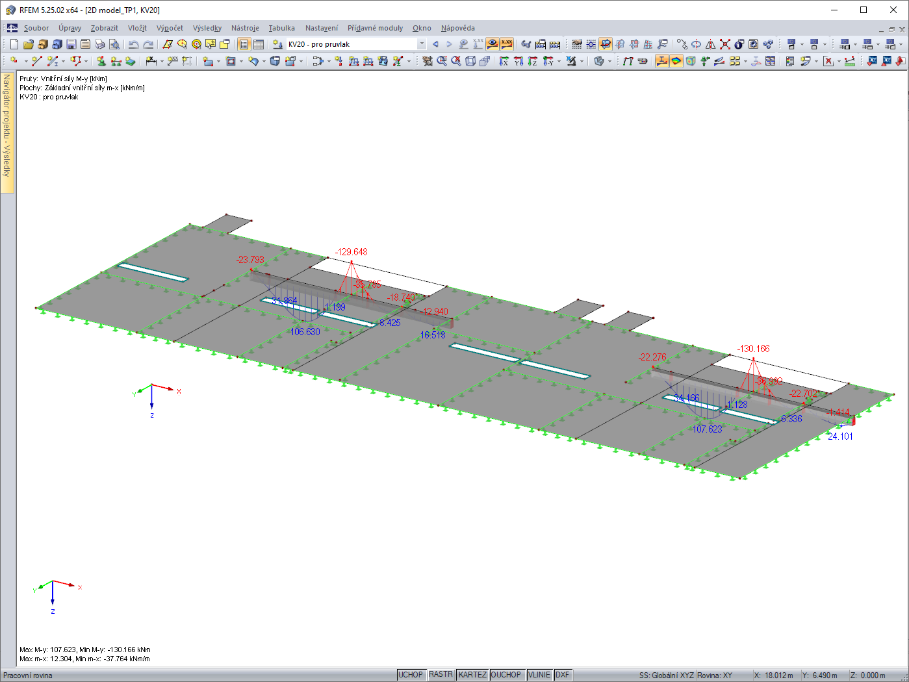Viewport: 909px width, 682px height.
Task: Open the Zobrazit menu
Action: pos(105,28)
